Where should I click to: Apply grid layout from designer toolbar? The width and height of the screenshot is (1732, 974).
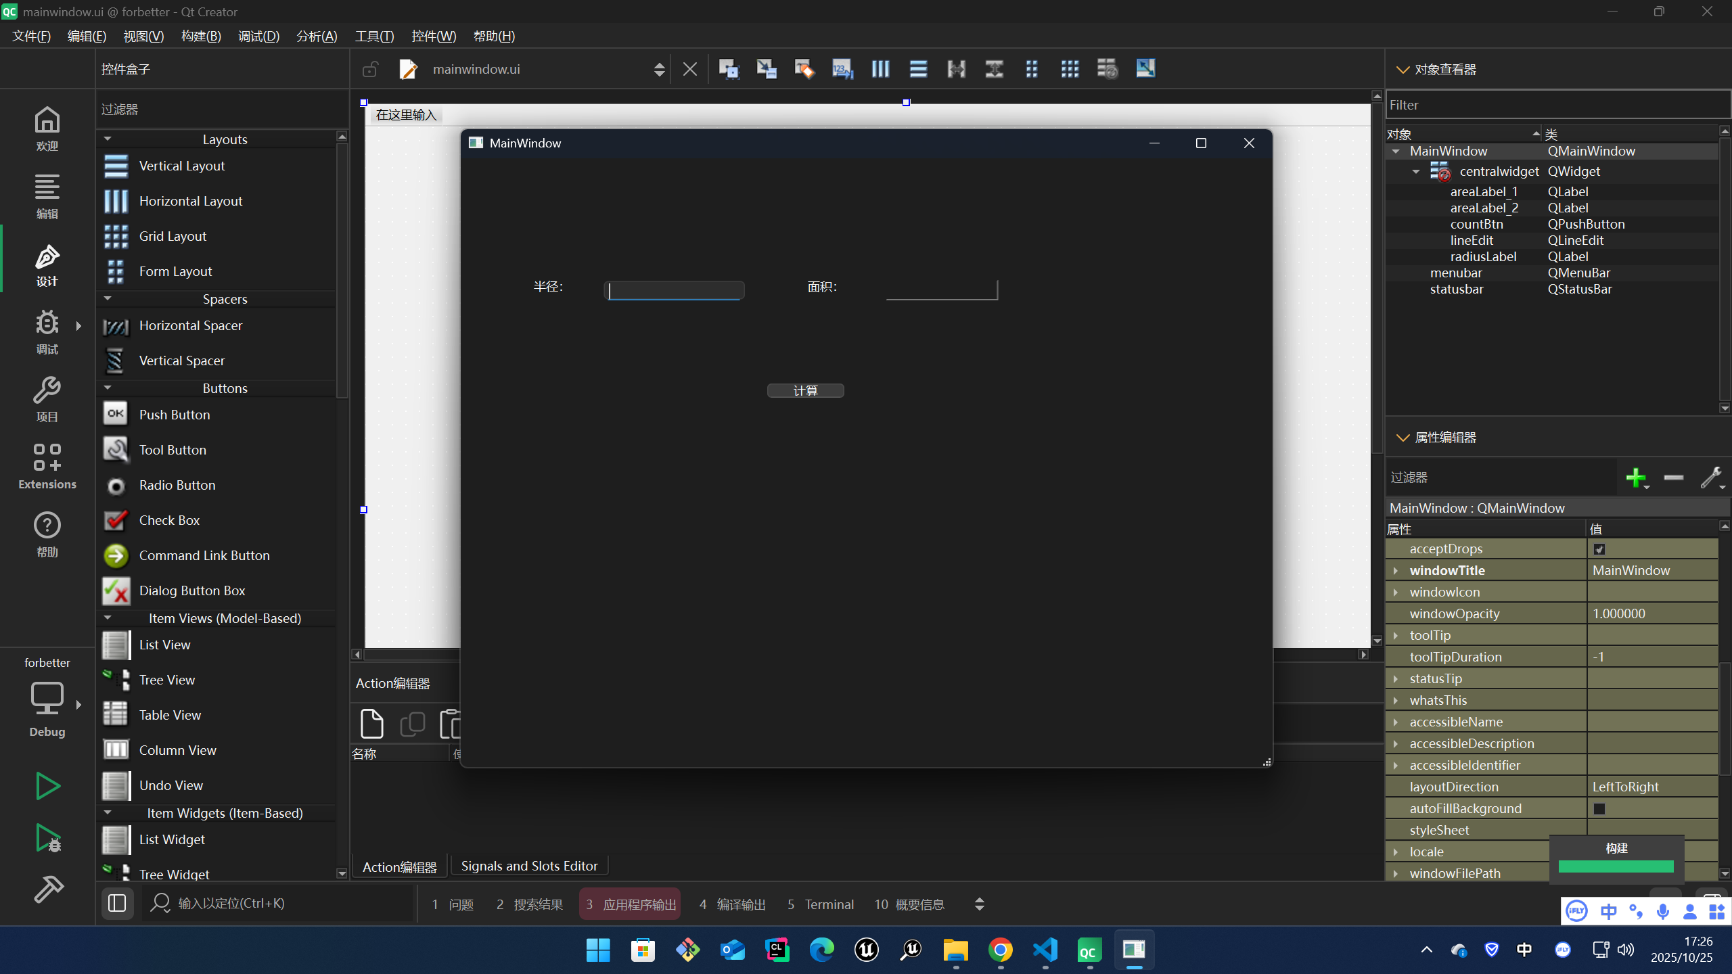pos(1070,69)
